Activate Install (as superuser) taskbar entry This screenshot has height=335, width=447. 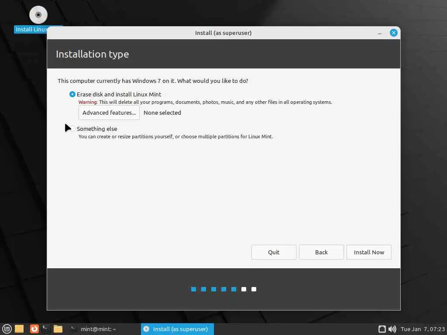(x=177, y=329)
